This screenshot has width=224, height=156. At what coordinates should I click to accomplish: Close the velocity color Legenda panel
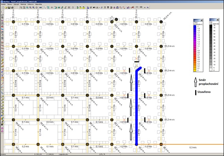(202, 20)
